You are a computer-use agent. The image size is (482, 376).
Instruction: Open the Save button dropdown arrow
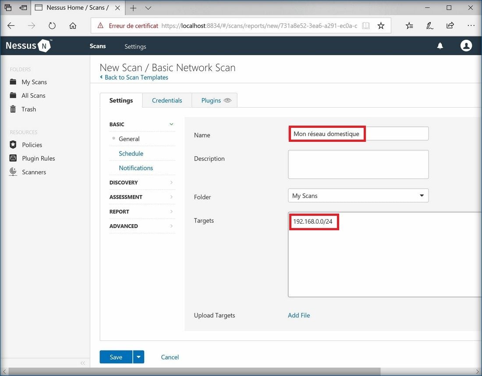[x=138, y=357]
